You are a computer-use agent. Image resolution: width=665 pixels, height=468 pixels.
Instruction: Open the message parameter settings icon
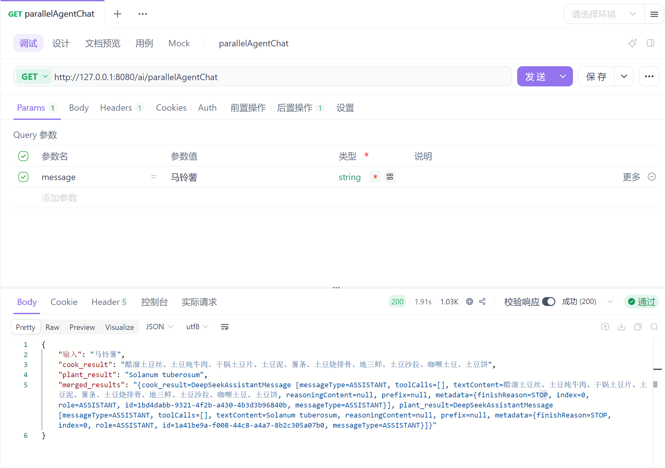(390, 177)
